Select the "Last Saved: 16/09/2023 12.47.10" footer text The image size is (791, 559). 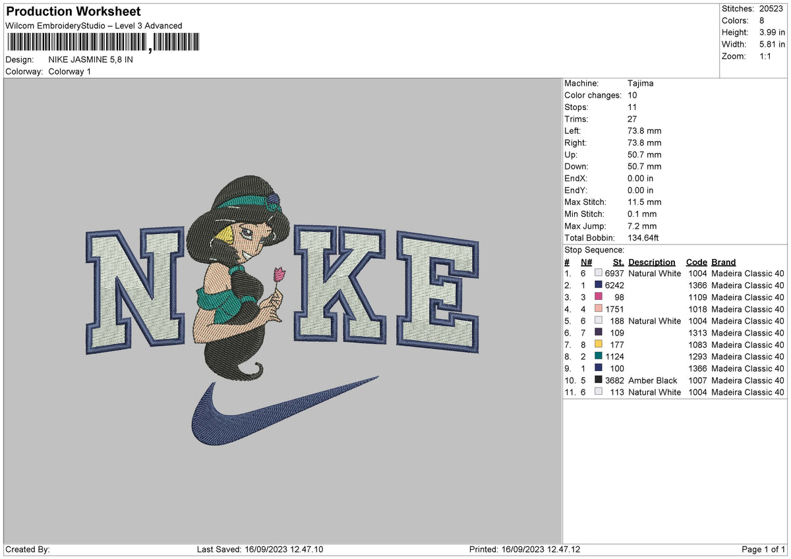click(260, 550)
